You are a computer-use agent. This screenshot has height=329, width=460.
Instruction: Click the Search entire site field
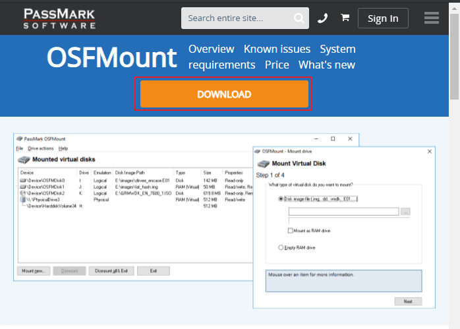coord(245,18)
